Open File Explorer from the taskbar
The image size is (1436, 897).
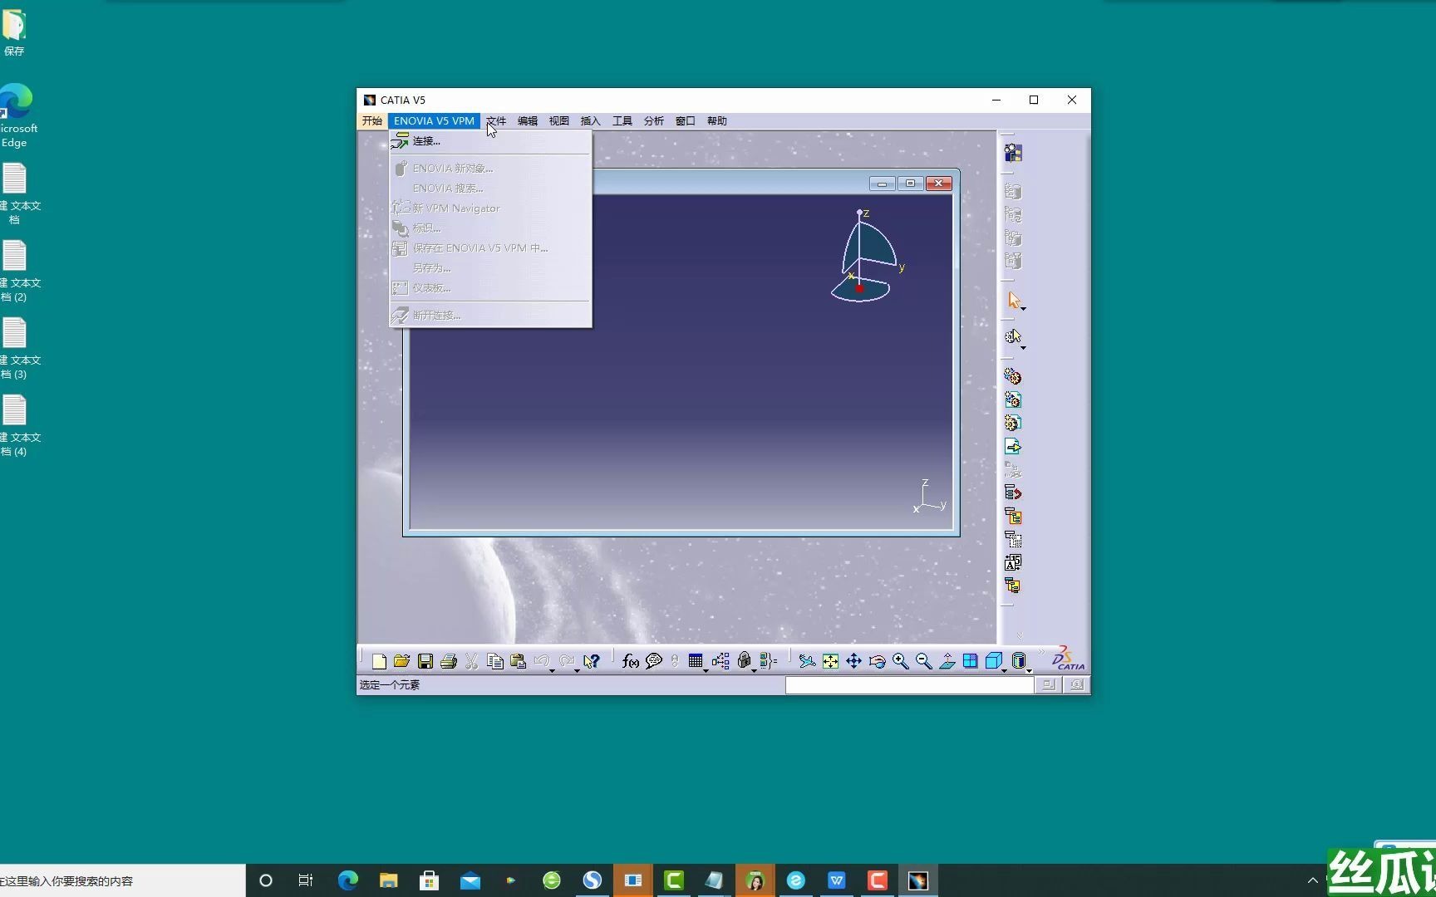[388, 880]
